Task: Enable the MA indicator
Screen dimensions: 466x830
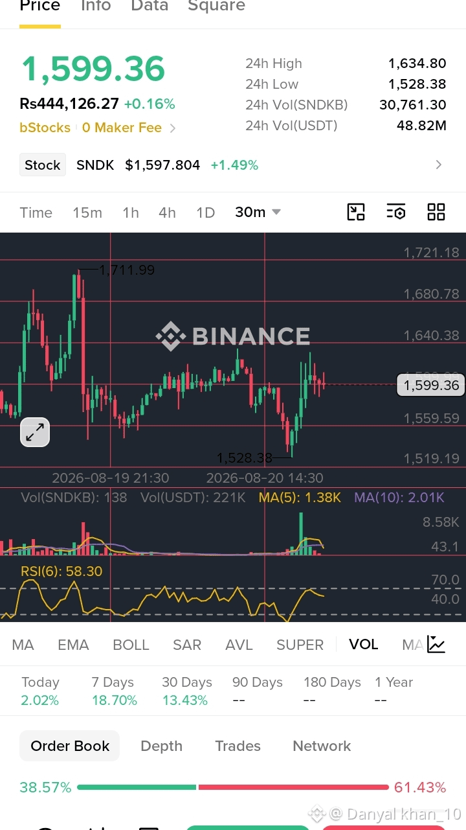Action: pos(23,645)
